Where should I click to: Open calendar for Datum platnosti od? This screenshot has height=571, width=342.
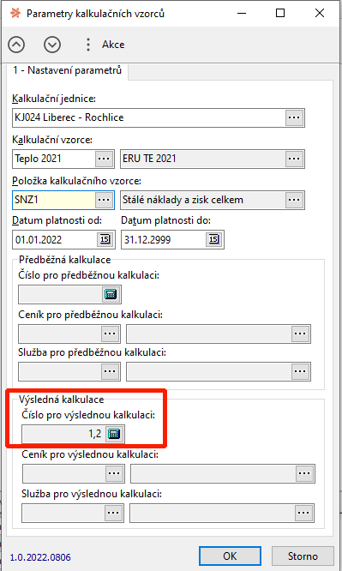tap(105, 239)
